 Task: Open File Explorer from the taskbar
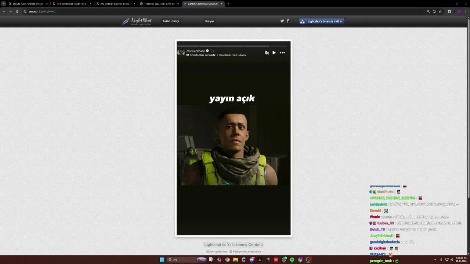tap(235, 260)
